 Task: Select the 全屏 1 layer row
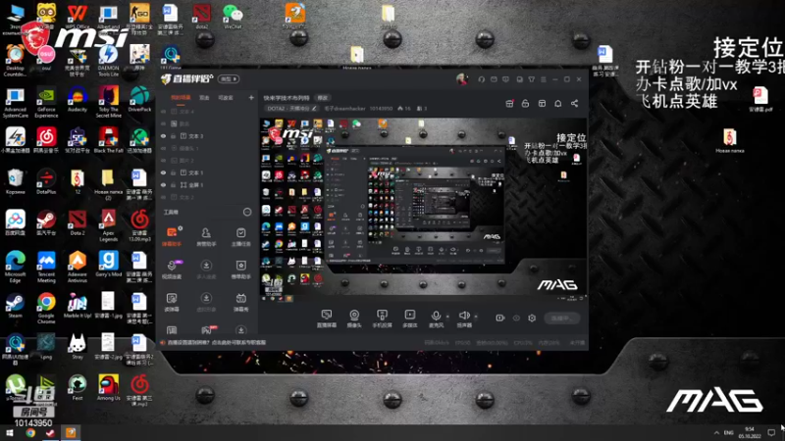[208, 185]
